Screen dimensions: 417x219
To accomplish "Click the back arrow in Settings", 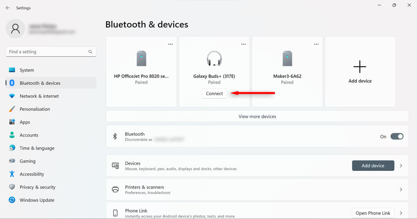I will [8, 8].
